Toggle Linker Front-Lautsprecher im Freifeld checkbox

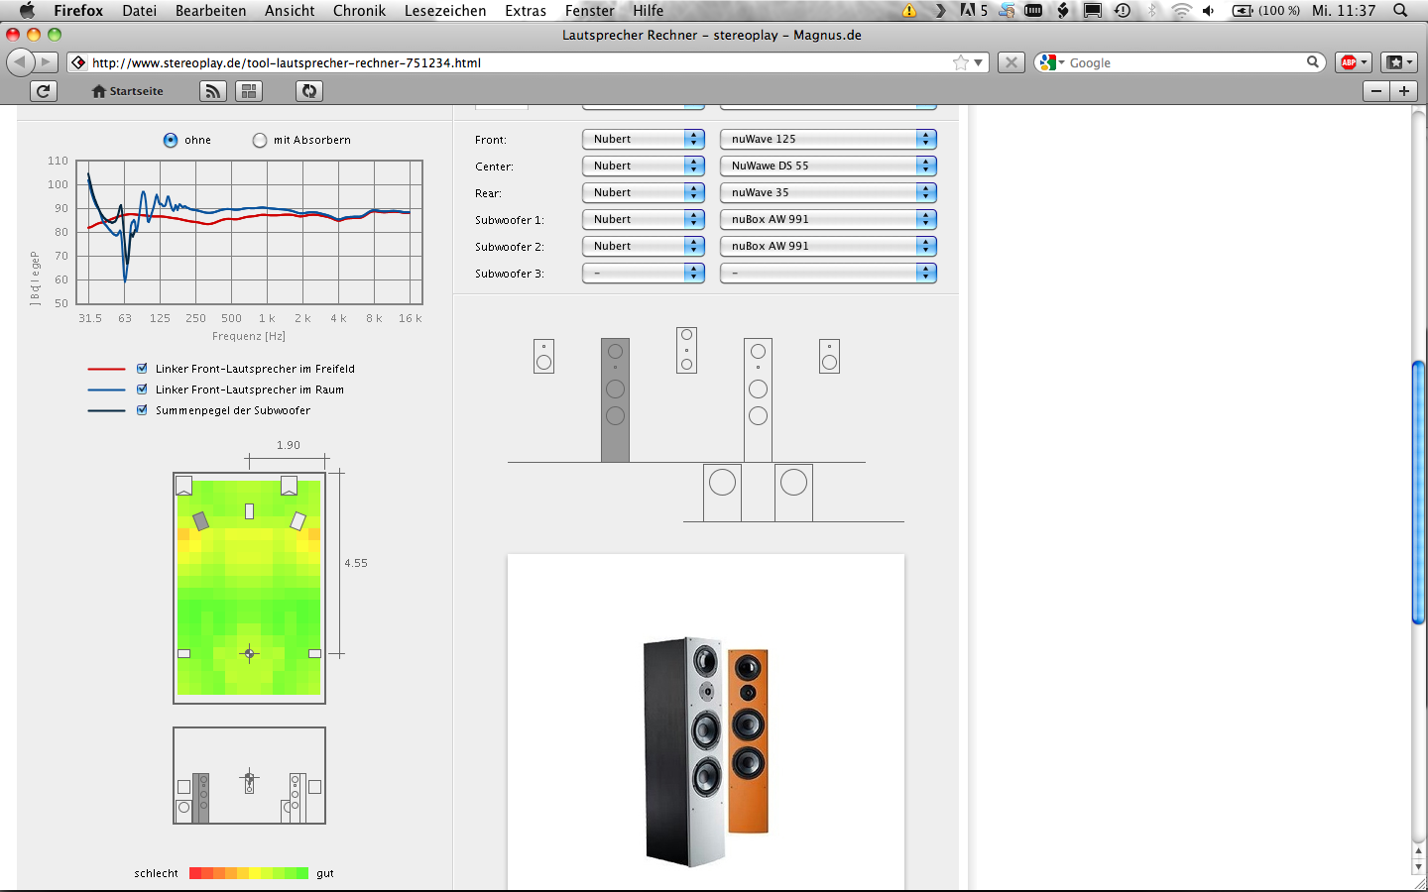(x=142, y=368)
